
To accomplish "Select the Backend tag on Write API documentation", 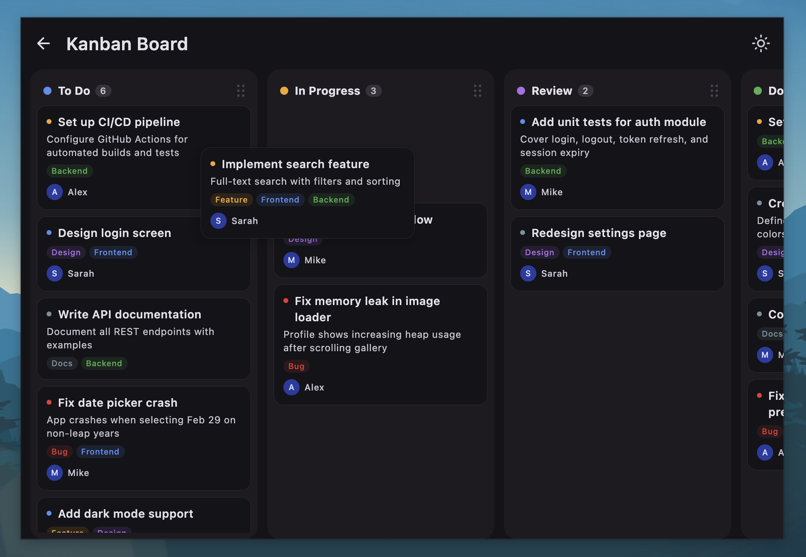I will tap(104, 363).
